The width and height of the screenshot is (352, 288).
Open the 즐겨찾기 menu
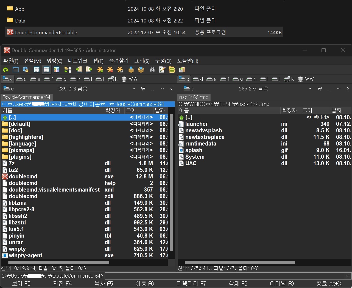tap(119, 61)
